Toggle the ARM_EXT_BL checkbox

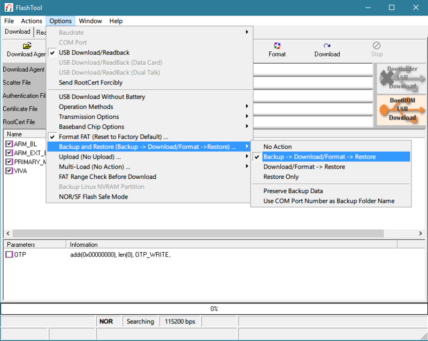click(9, 153)
